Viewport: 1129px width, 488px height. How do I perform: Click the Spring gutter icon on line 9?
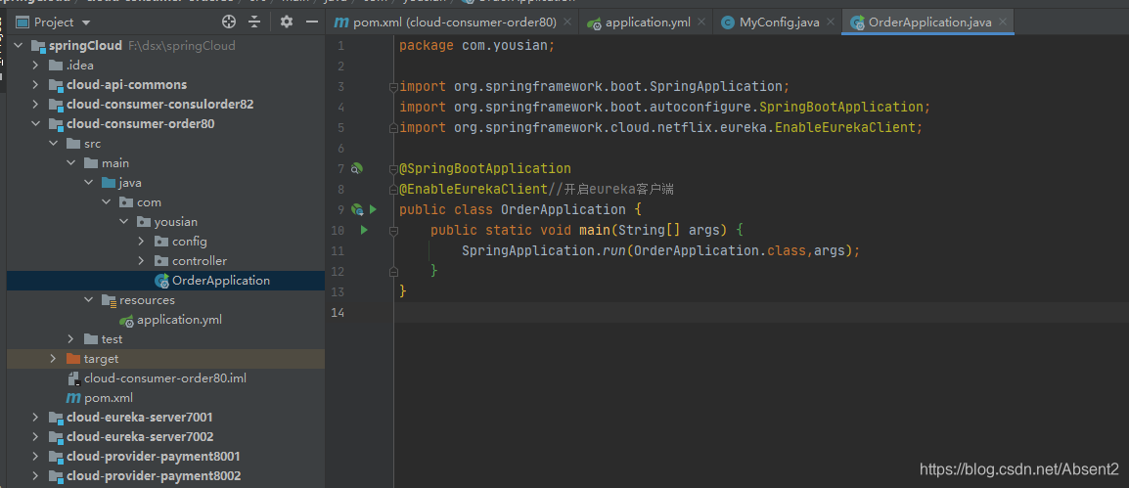(357, 210)
